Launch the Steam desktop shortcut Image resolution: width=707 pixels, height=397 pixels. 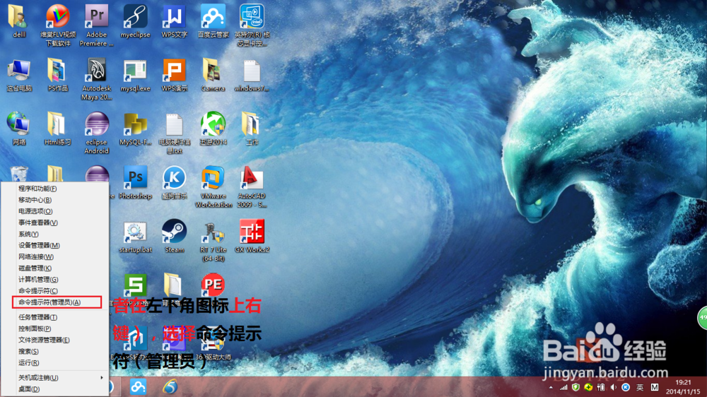(174, 236)
